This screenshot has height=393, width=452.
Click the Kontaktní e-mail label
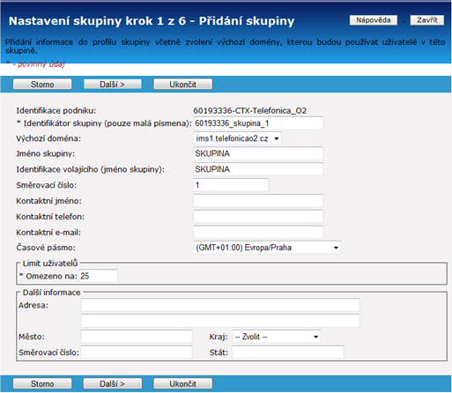coord(48,233)
